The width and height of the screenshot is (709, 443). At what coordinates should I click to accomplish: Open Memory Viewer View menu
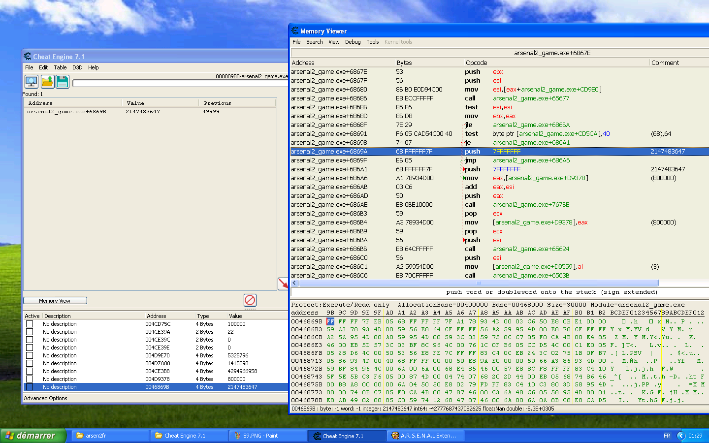coord(334,42)
